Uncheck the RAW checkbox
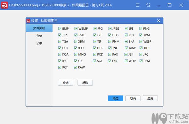 (75, 67)
